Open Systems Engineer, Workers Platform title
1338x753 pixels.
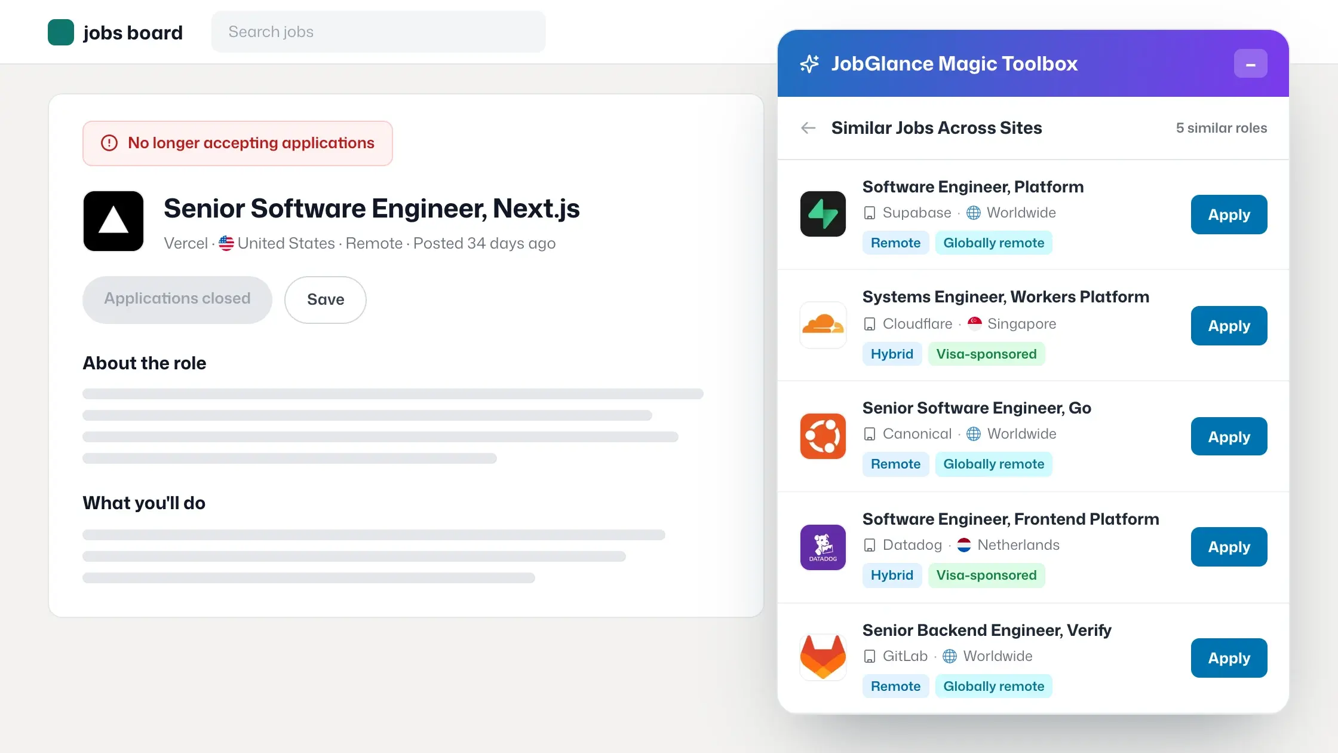[1006, 297]
